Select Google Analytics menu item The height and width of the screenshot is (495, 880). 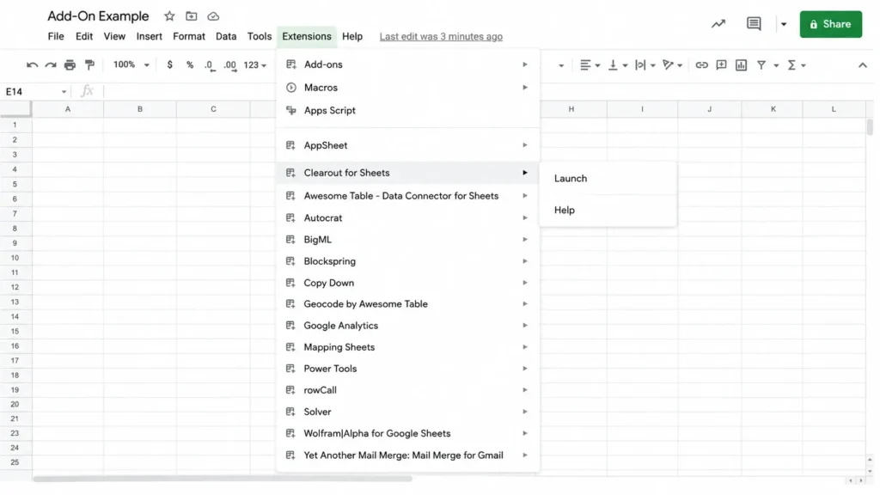(x=408, y=326)
